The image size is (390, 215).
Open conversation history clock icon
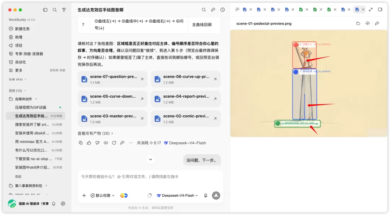(222, 10)
